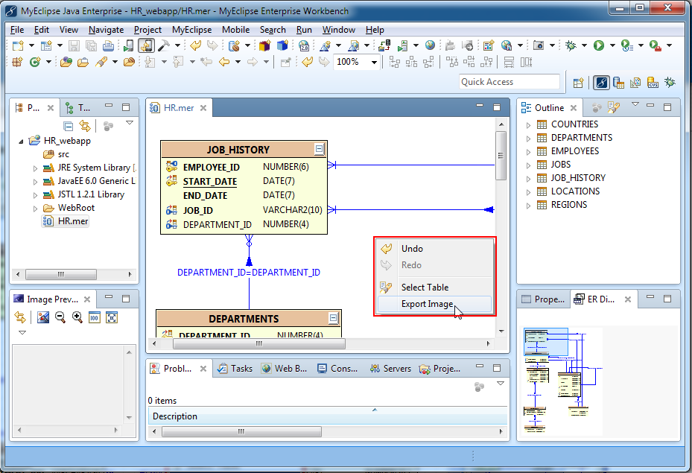The height and width of the screenshot is (473, 692).
Task: Collapse the DEPARTMENTS table box
Action: (333, 318)
